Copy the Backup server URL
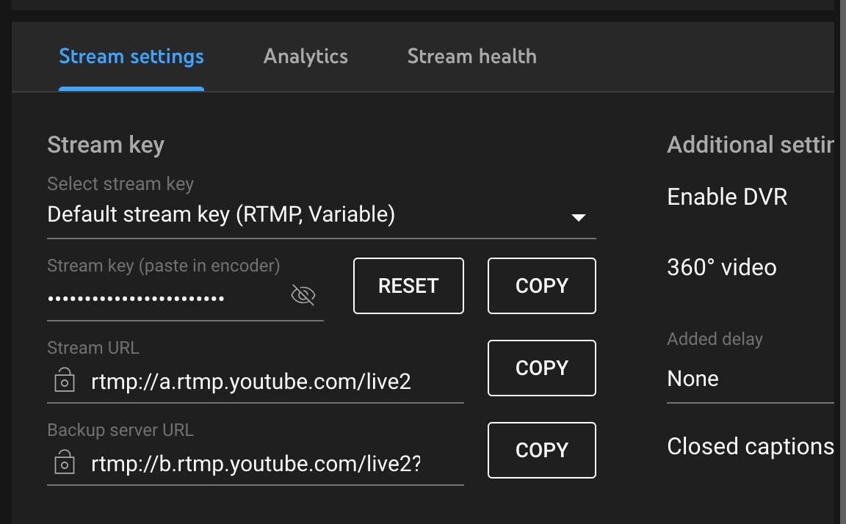 tap(542, 450)
